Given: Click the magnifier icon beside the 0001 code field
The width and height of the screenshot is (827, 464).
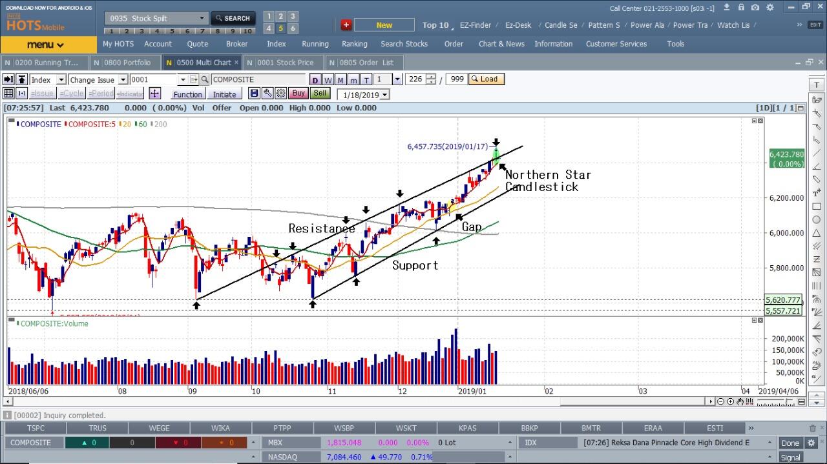Looking at the screenshot, I should 204,79.
